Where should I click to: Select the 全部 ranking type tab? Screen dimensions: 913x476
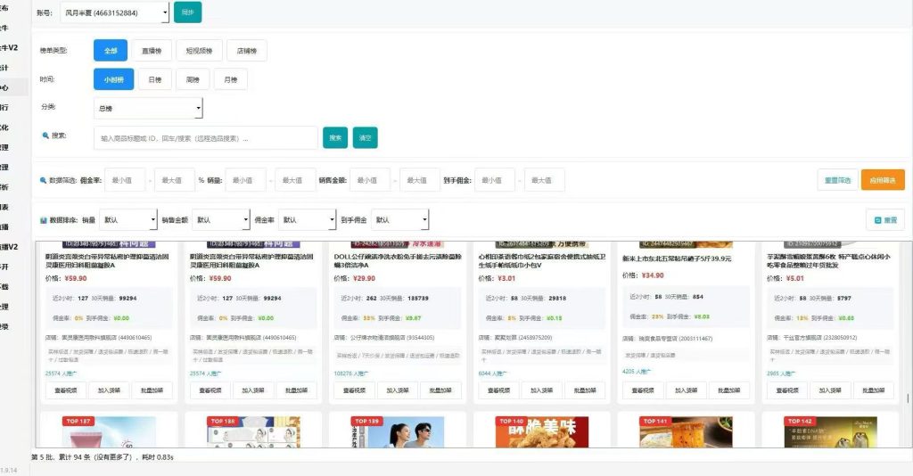(x=111, y=51)
